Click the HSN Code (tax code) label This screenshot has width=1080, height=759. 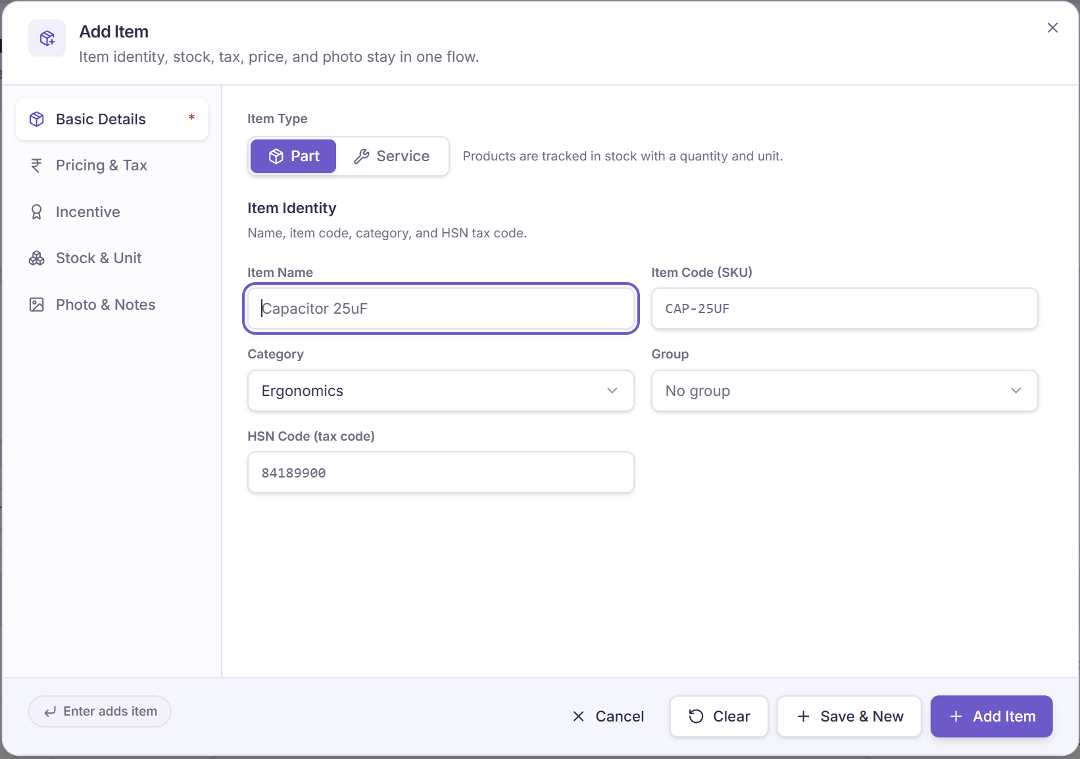click(x=311, y=437)
